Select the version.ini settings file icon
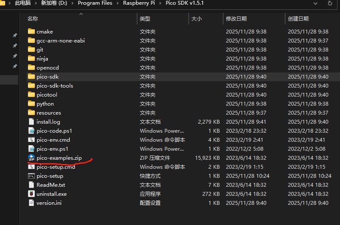 tap(31, 203)
